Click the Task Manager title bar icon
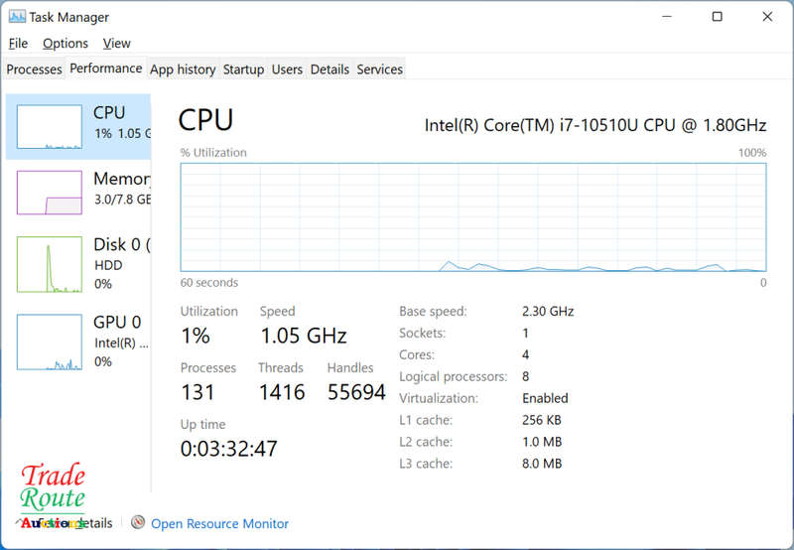 pos(17,17)
